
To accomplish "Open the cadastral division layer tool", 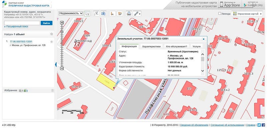I will pos(112,14).
